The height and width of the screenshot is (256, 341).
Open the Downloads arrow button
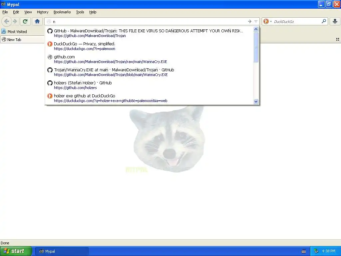(x=335, y=21)
